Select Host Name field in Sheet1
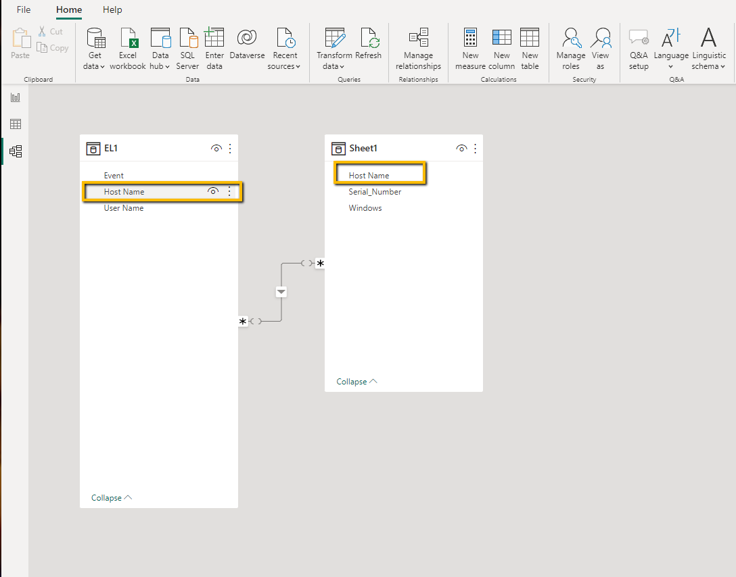This screenshot has height=577, width=736. click(369, 175)
